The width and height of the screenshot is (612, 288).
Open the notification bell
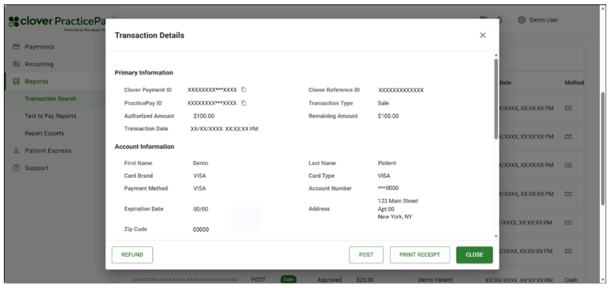tap(500, 20)
